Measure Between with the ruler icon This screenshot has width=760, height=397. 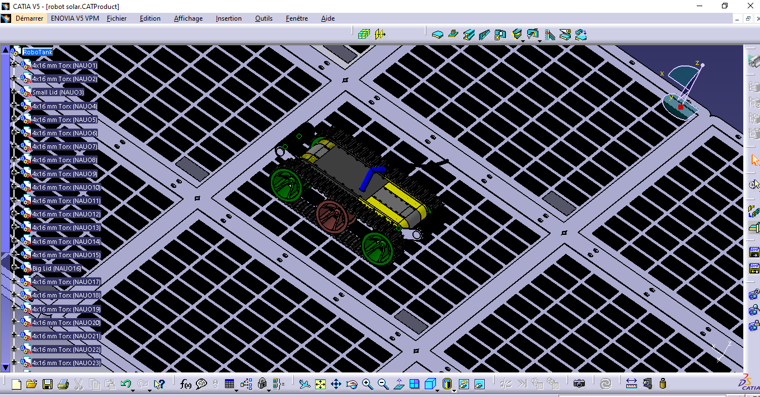pos(632,384)
